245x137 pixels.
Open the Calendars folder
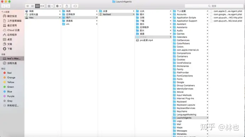(190, 37)
